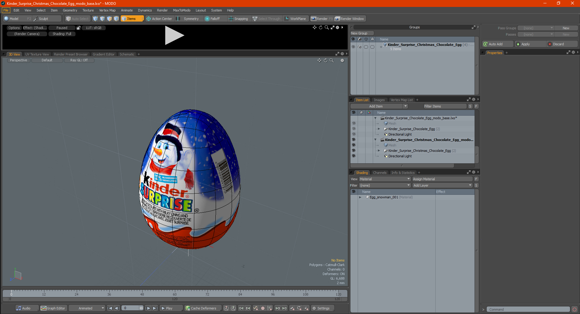Image resolution: width=580 pixels, height=314 pixels.
Task: Open the Add Layer dropdown
Action: [442, 185]
